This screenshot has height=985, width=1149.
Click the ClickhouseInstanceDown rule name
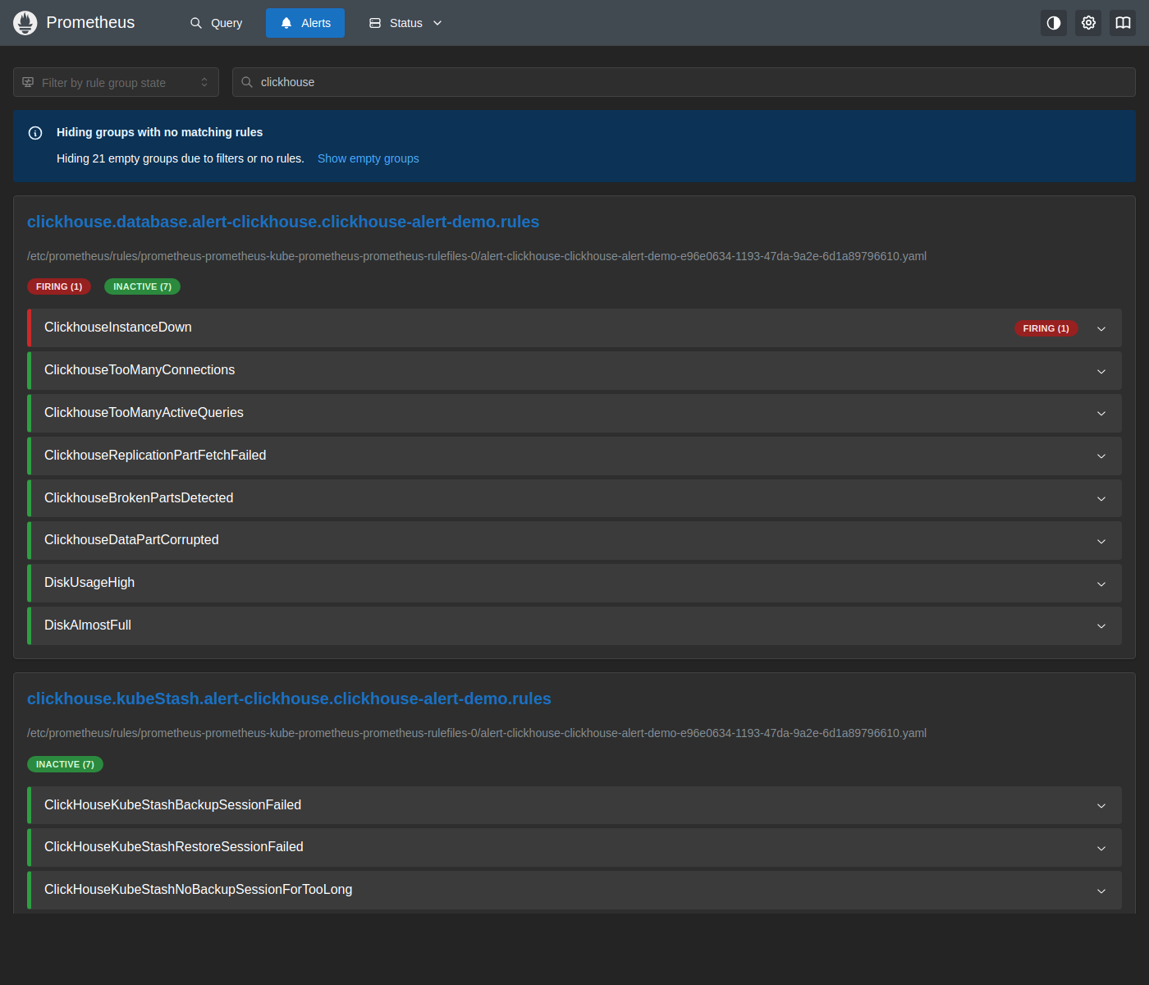coord(118,327)
